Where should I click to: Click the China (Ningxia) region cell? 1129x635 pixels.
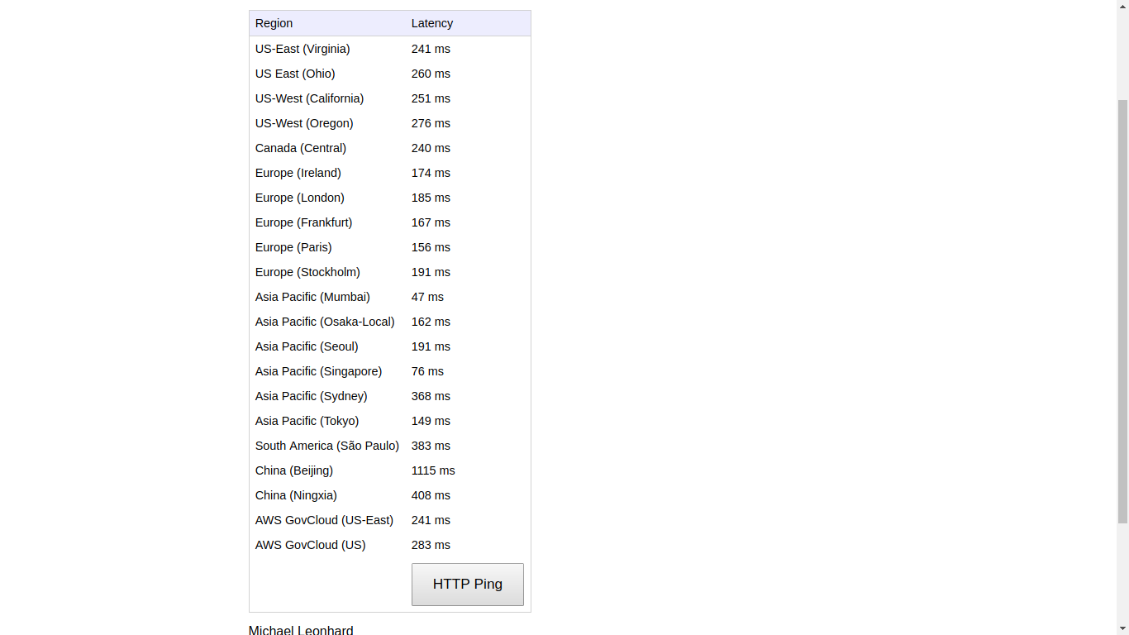pos(296,495)
